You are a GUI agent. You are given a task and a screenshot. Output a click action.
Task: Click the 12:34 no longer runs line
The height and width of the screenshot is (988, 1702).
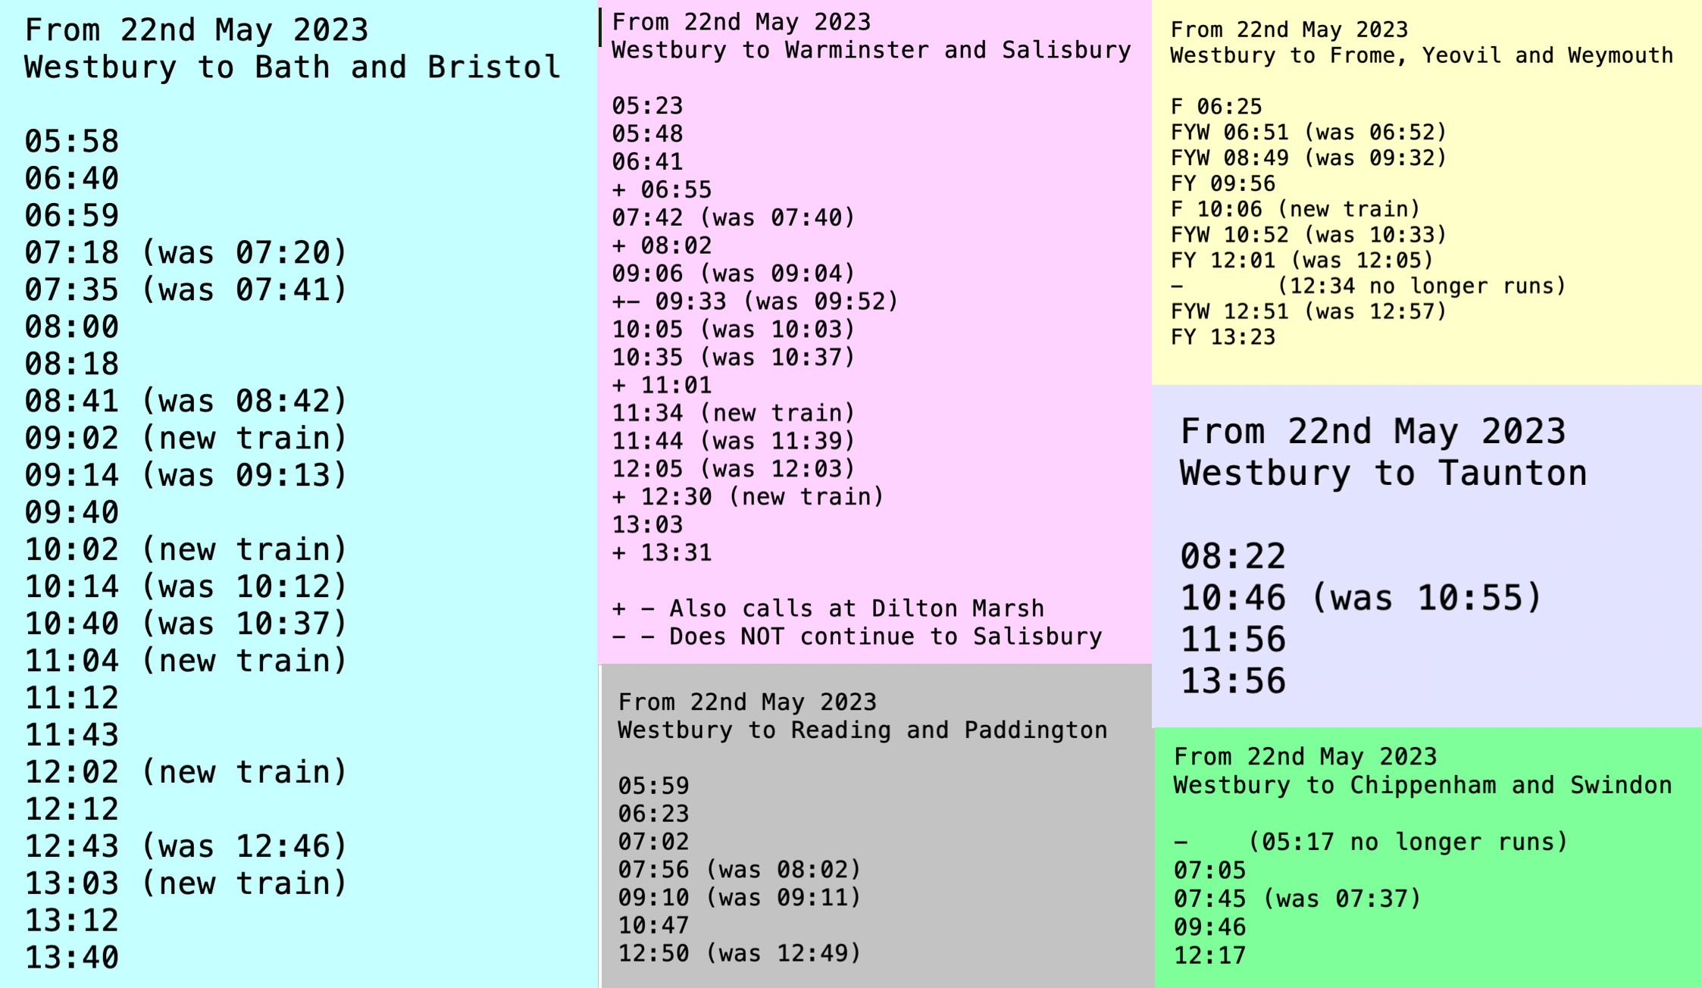coord(1421,286)
